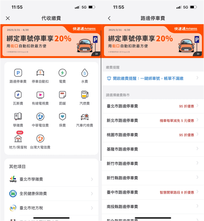Select the 保費 shield icon
The image size is (204, 221).
63,117
